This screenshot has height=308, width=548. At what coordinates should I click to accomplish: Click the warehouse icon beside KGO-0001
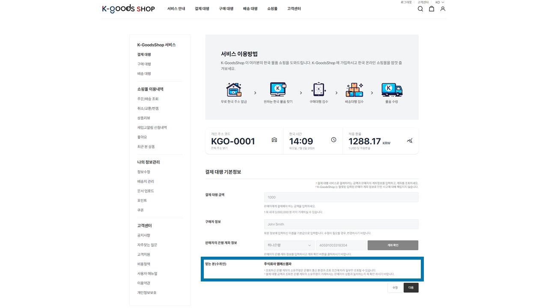click(274, 140)
